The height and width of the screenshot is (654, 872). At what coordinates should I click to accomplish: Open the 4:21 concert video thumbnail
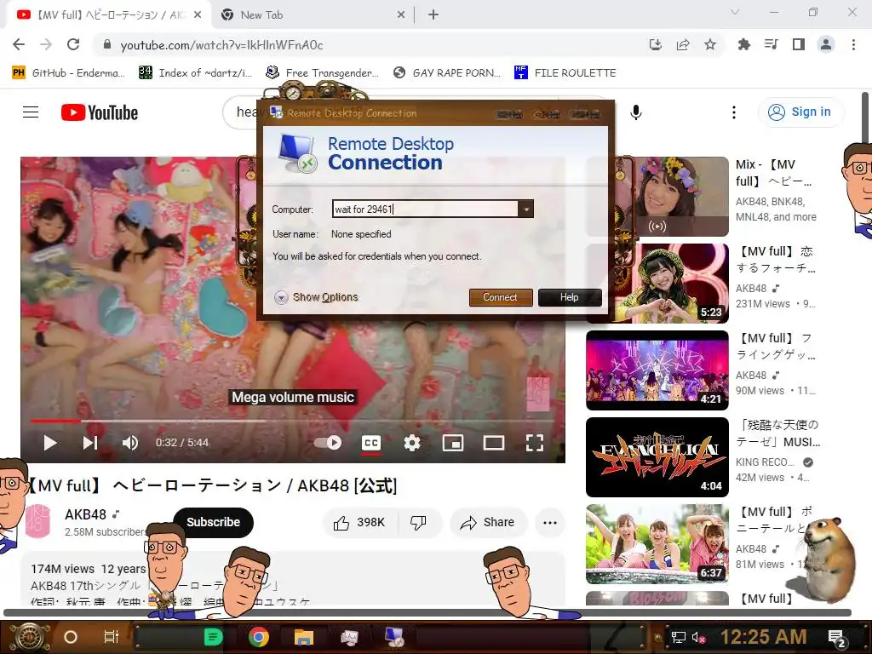pyautogui.click(x=657, y=370)
